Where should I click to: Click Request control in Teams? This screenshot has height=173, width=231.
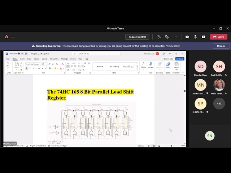[137, 37]
